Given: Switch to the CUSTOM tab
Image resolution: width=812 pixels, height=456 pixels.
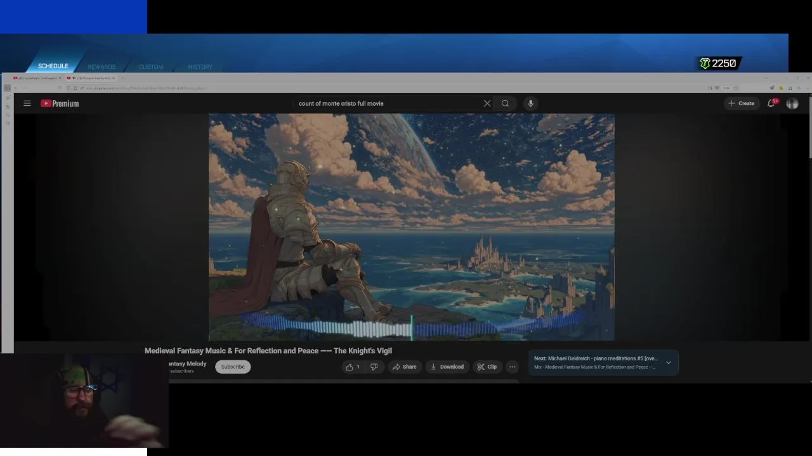Looking at the screenshot, I should pyautogui.click(x=151, y=66).
